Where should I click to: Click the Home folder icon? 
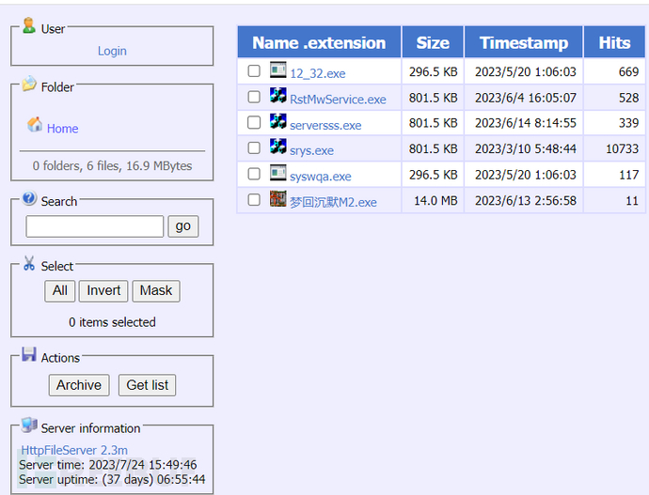tap(35, 126)
